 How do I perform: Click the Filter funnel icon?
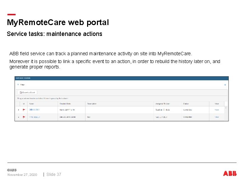[x=18, y=85]
